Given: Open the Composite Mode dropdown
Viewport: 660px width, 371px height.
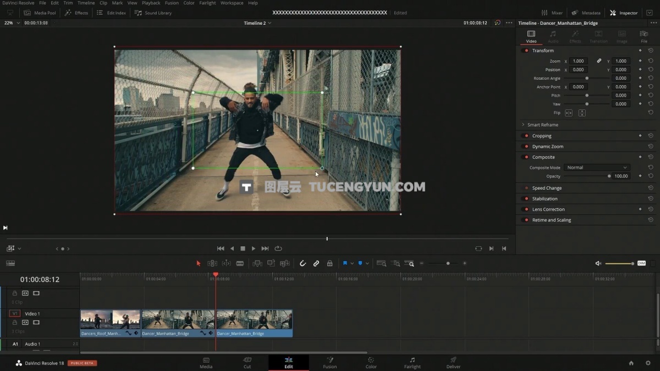Looking at the screenshot, I should pos(596,168).
